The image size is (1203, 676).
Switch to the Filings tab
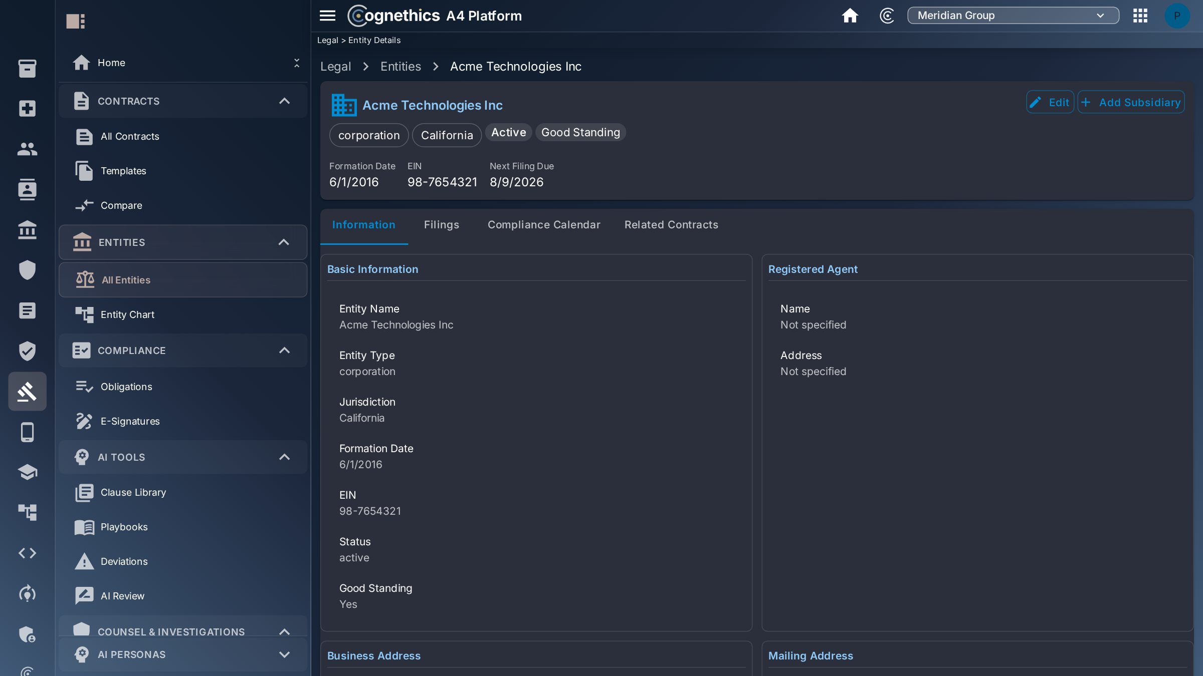point(442,225)
